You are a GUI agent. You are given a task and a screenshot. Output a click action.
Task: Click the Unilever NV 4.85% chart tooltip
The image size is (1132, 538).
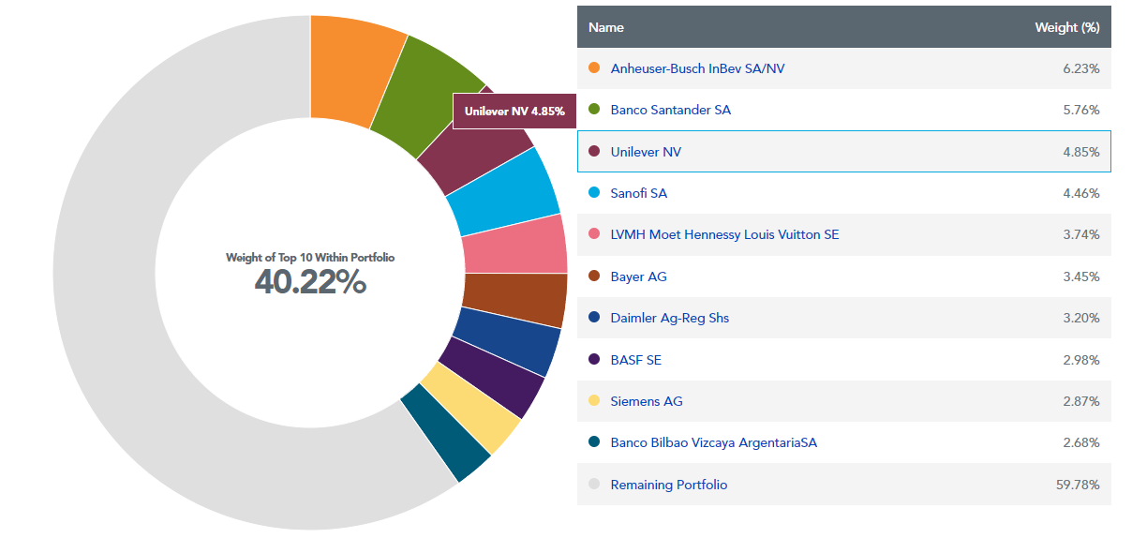click(514, 112)
